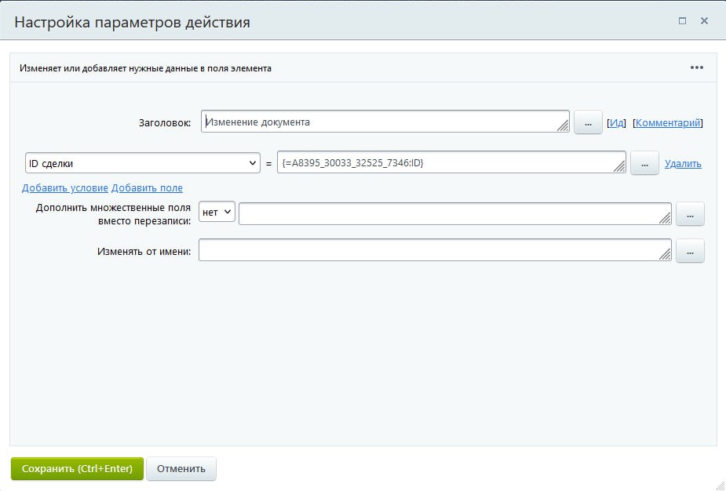Click the Ид link

[616, 122]
